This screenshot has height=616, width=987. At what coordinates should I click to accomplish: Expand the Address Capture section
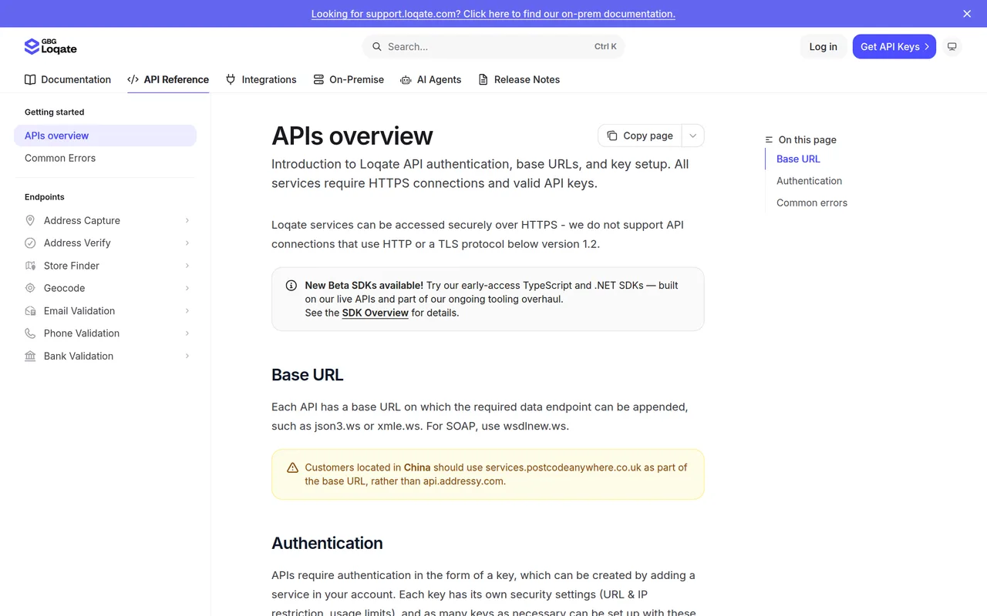point(187,220)
